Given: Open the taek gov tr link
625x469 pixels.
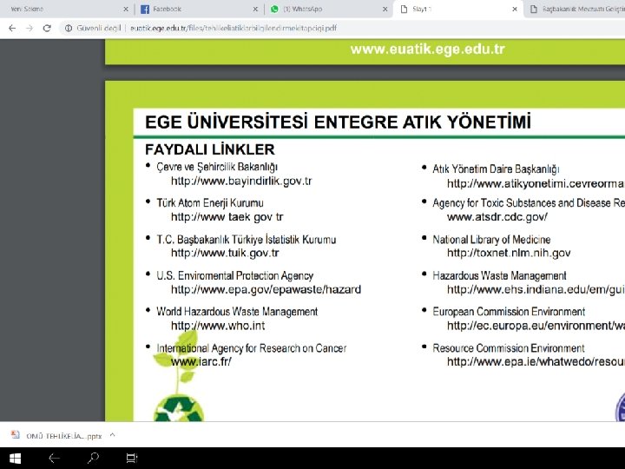Looking at the screenshot, I should pyautogui.click(x=227, y=217).
